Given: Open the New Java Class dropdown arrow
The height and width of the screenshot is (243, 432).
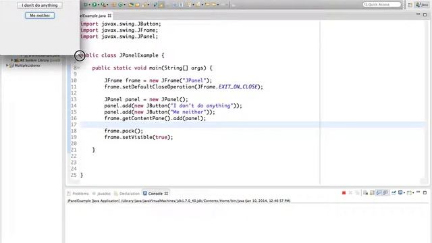Looking at the screenshot, I should 124,5.
